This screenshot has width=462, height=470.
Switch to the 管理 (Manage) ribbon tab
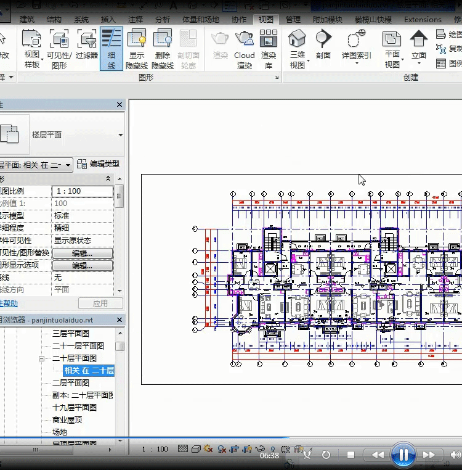click(x=293, y=20)
